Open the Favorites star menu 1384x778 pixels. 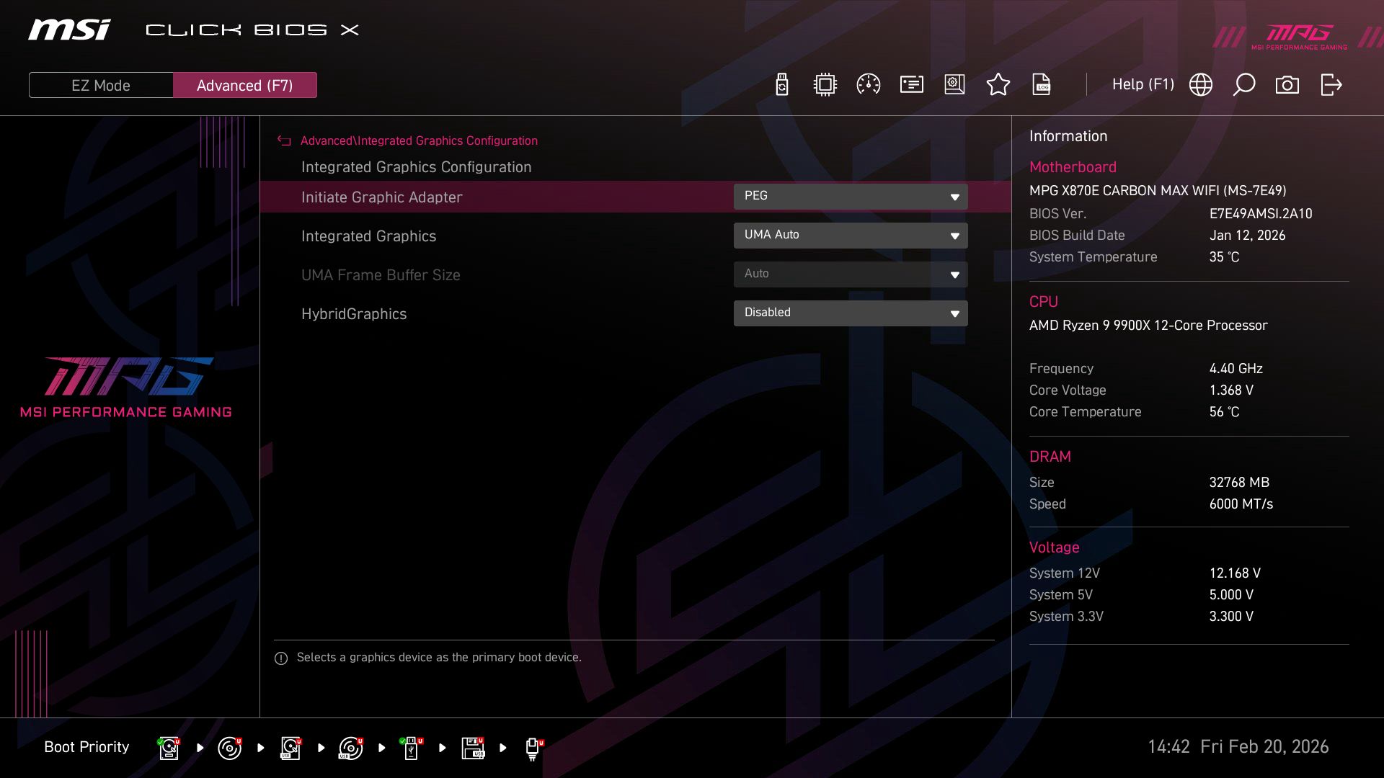998,84
